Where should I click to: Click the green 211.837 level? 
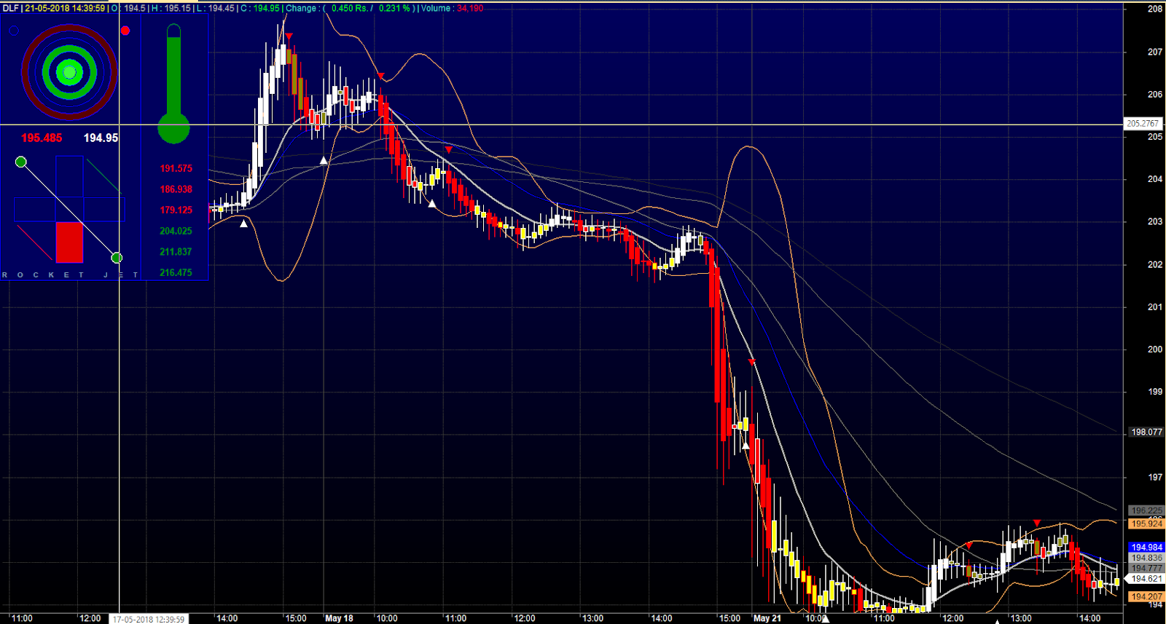(x=176, y=252)
